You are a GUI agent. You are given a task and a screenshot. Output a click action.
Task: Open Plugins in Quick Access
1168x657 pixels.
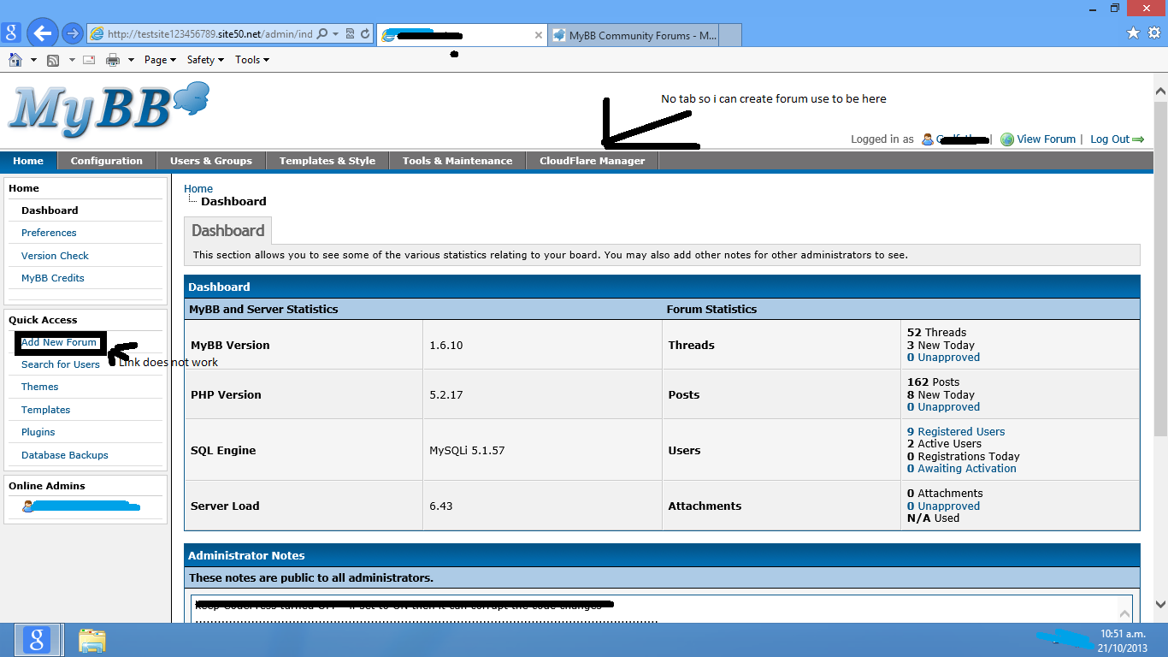click(38, 432)
